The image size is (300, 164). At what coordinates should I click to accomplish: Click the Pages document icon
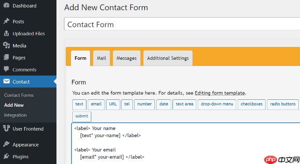(x=6, y=57)
